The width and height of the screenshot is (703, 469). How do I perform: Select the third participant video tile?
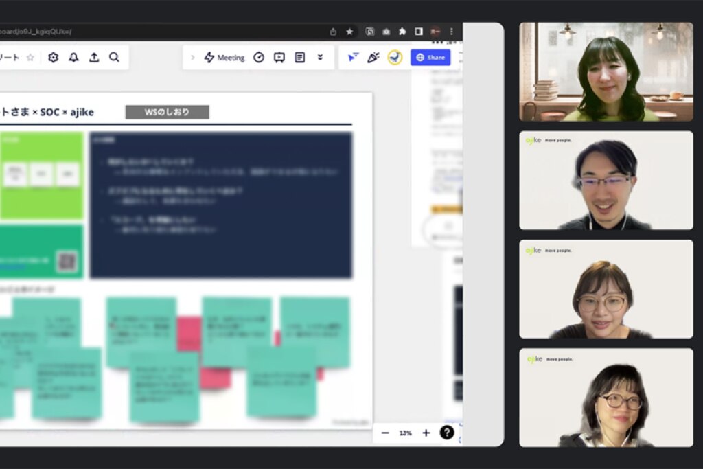pyautogui.click(x=606, y=289)
